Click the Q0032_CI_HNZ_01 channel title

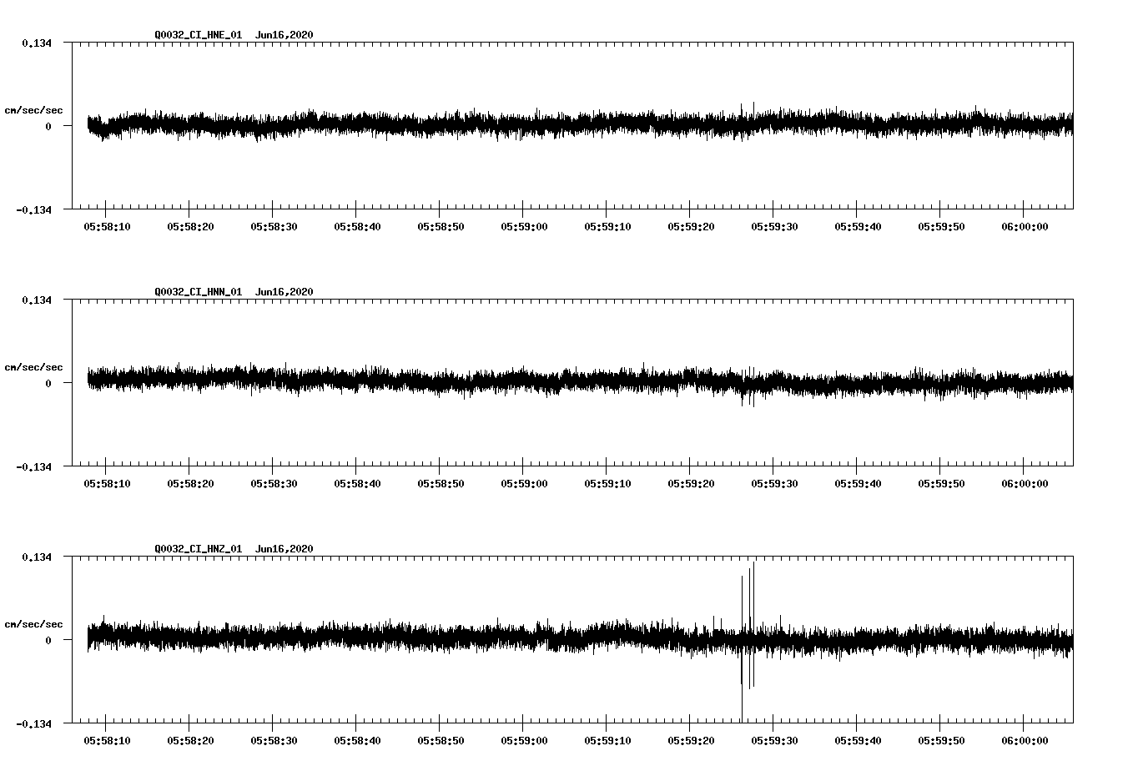pyautogui.click(x=198, y=549)
